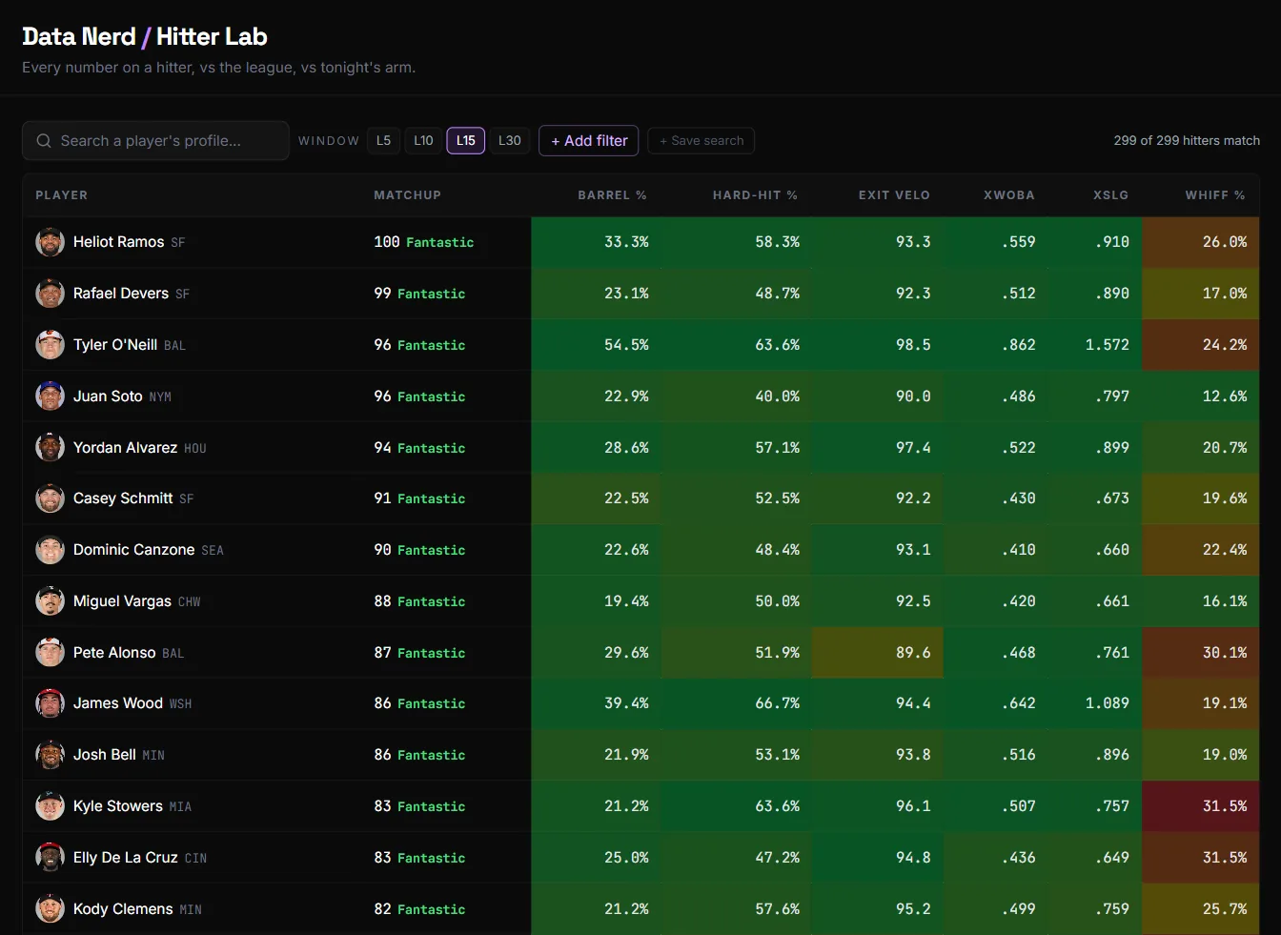Image resolution: width=1281 pixels, height=935 pixels.
Task: Click Josh Bell player avatar
Action: click(50, 755)
